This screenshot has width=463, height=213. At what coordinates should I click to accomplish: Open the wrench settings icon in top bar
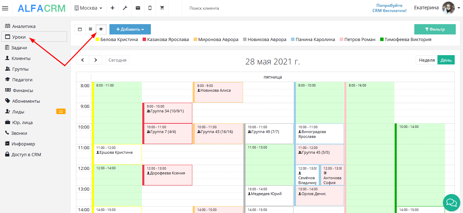point(125,8)
